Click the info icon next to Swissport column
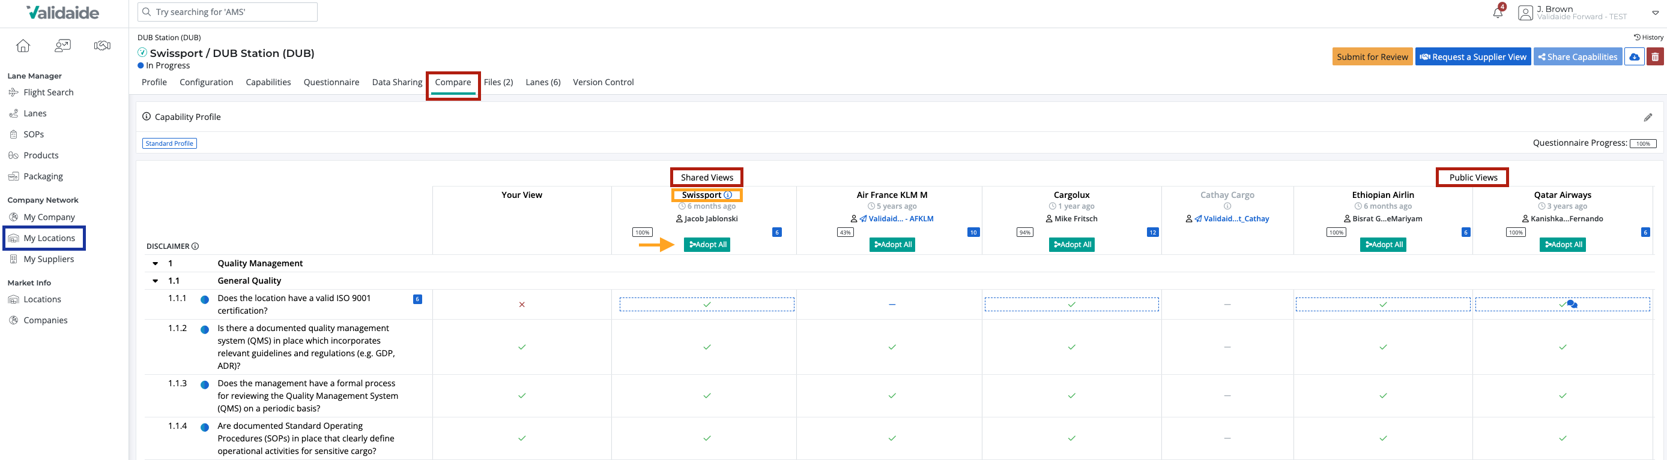This screenshot has height=460, width=1667. [x=728, y=195]
